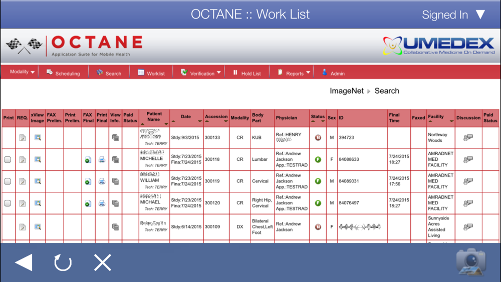
Task: Open discussion for WILLIAM row
Action: 468,181
